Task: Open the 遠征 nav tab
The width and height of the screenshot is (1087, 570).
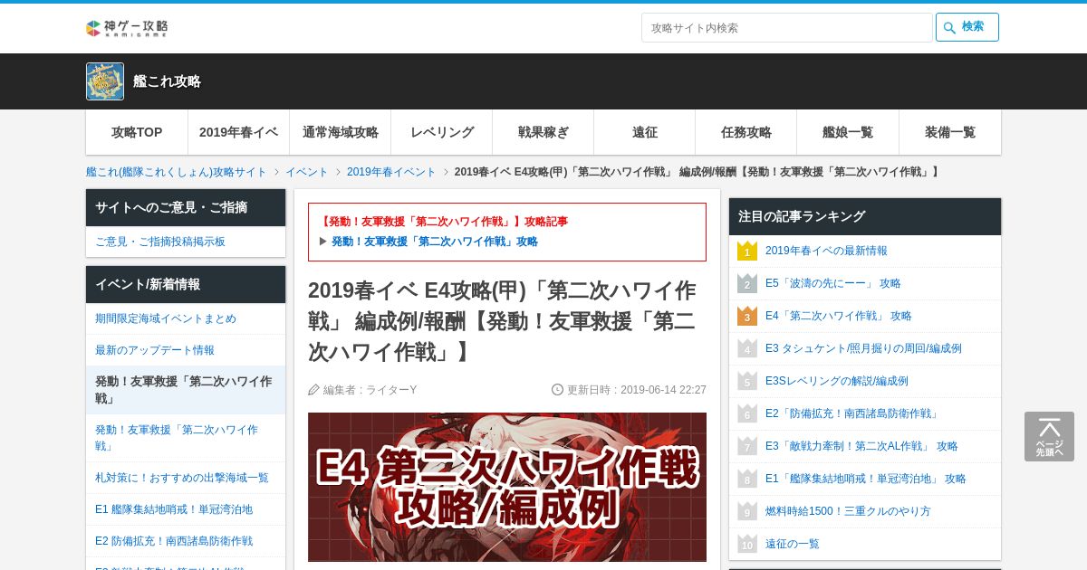Action: click(645, 132)
